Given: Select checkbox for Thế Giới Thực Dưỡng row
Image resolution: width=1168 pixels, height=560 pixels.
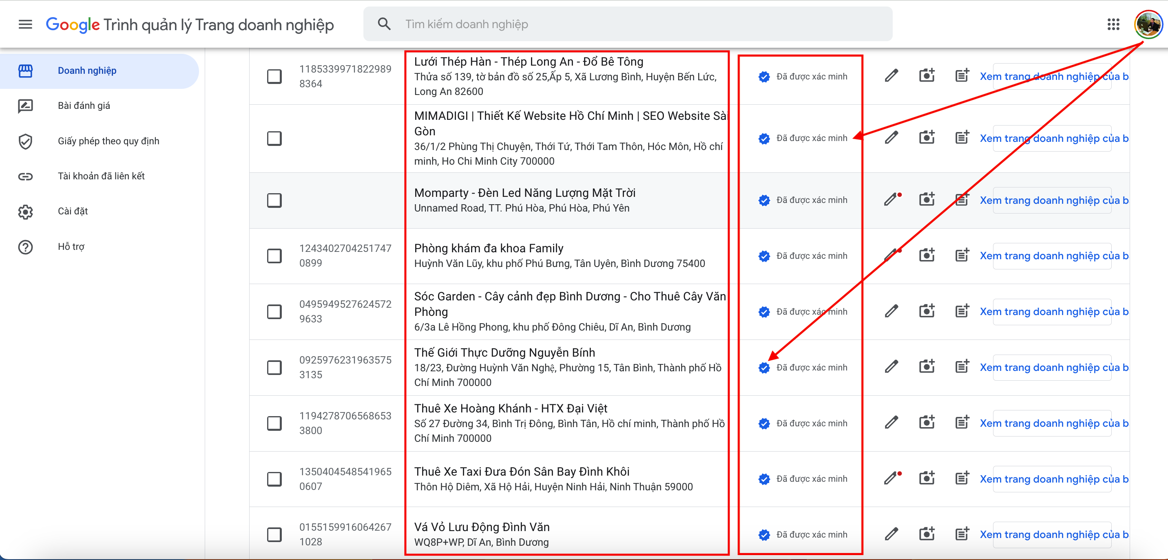Looking at the screenshot, I should tap(274, 368).
